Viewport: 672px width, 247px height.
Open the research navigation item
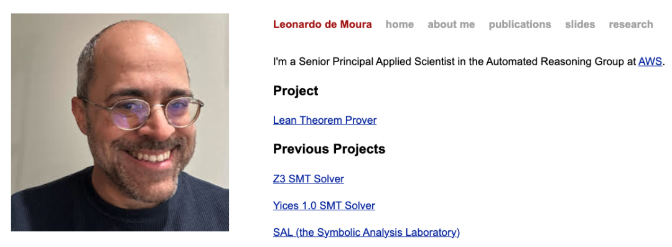pyautogui.click(x=631, y=24)
